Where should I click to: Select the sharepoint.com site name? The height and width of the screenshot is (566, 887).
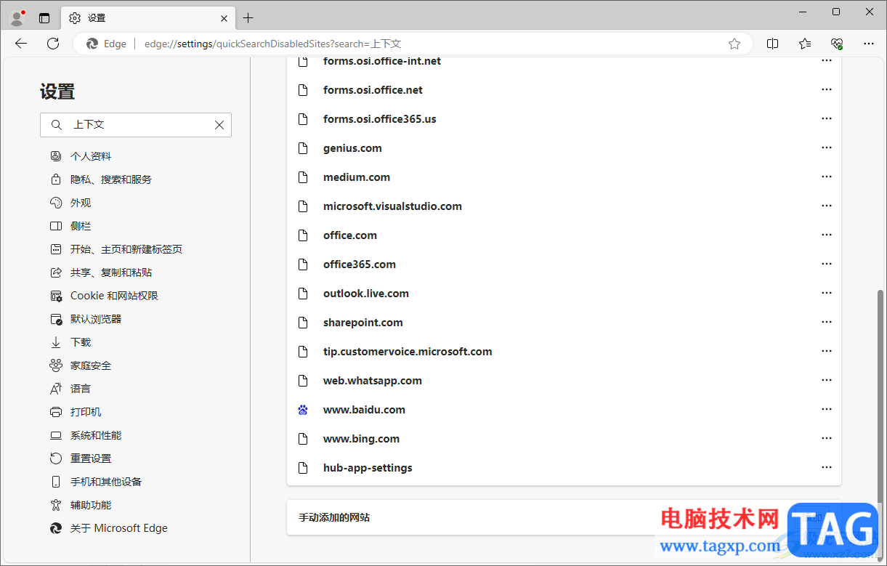(363, 323)
